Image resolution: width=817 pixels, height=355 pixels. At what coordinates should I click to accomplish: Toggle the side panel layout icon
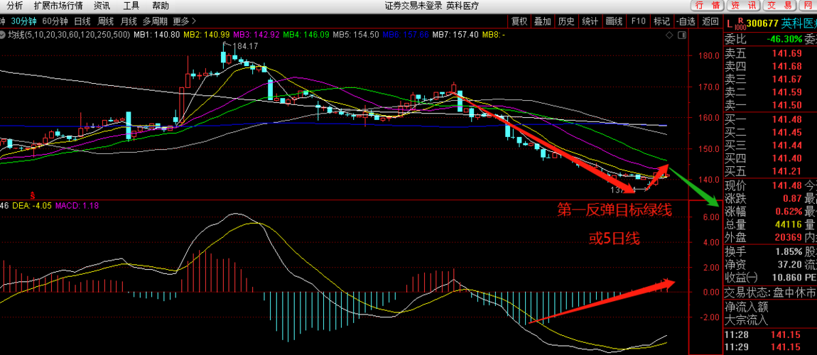click(681, 35)
